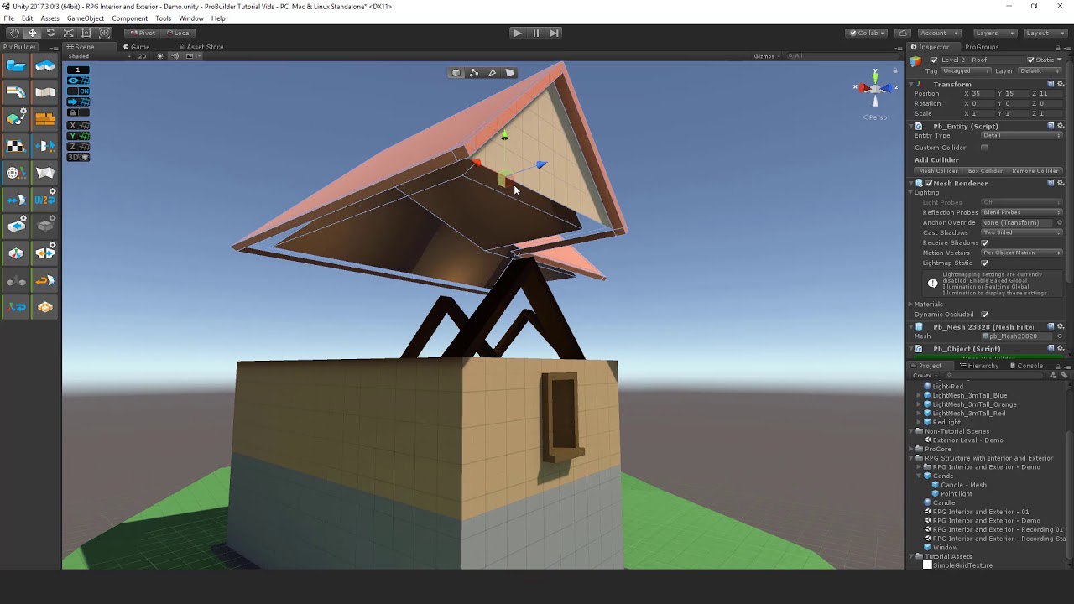Open ProBuilder UV Editor checker icon

pos(16,146)
